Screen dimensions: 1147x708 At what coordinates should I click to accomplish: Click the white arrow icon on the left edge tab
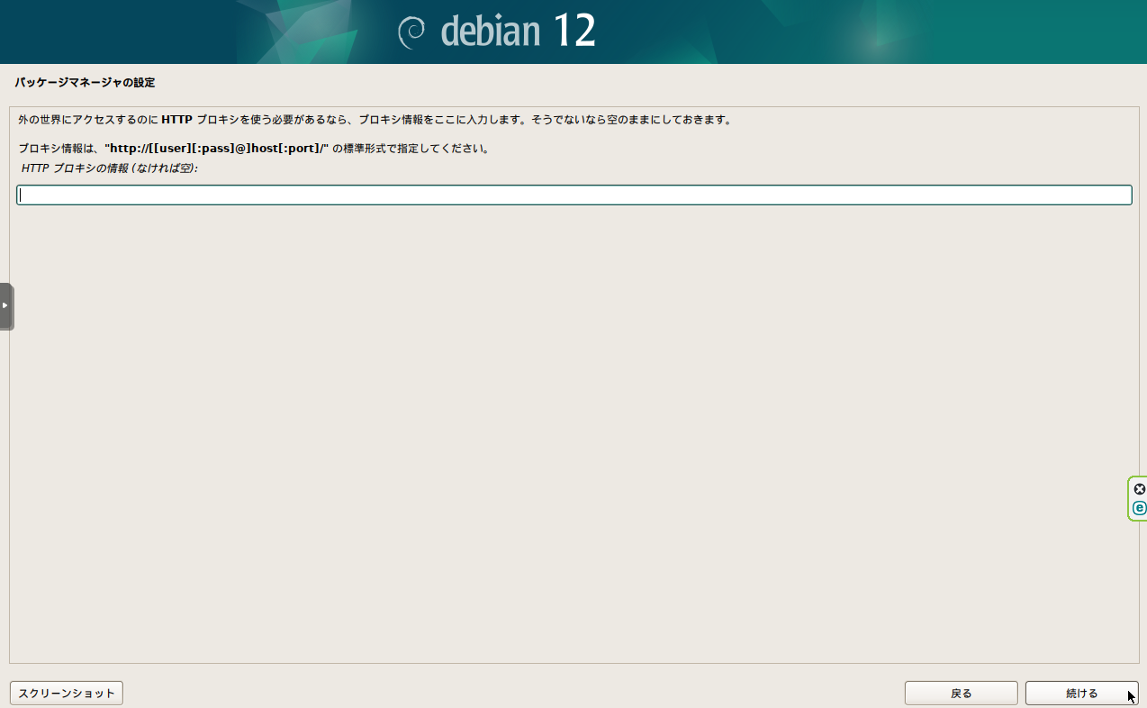(5, 305)
